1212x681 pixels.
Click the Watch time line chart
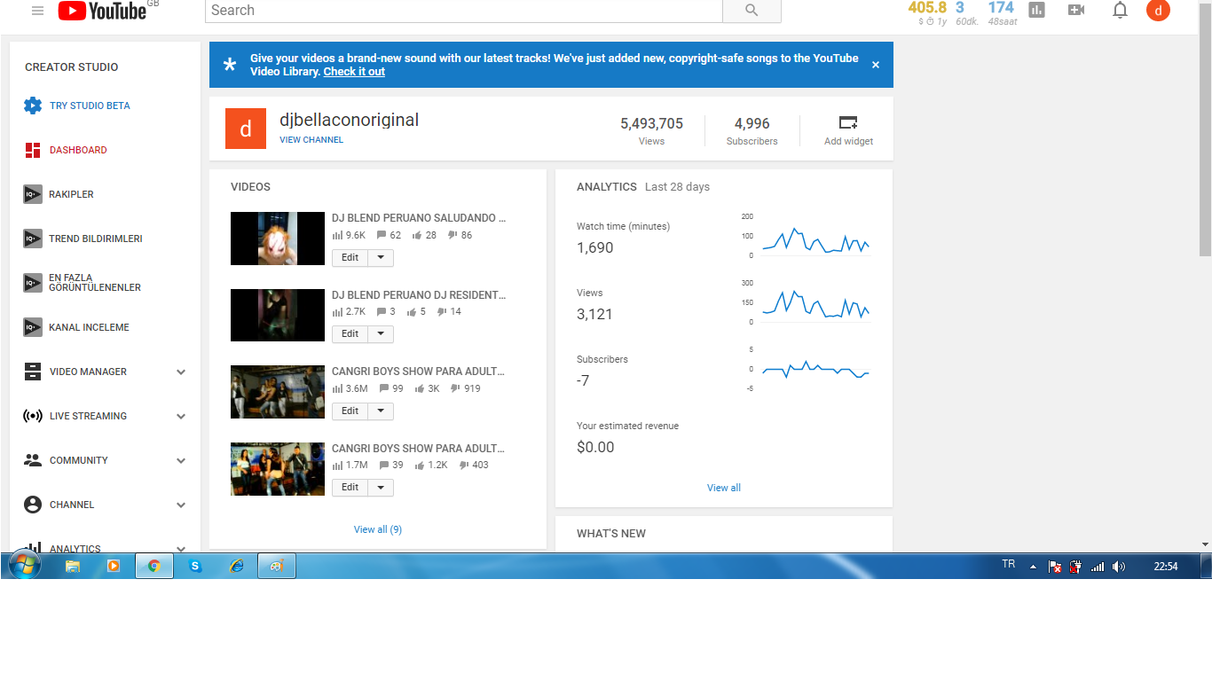point(815,240)
